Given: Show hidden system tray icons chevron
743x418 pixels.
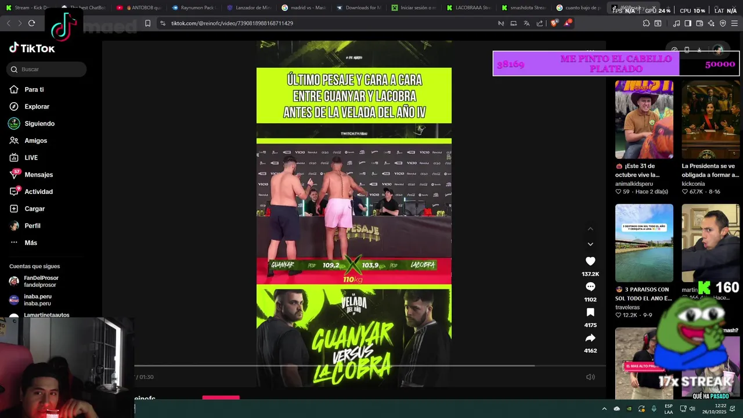Looking at the screenshot, I should [x=604, y=409].
